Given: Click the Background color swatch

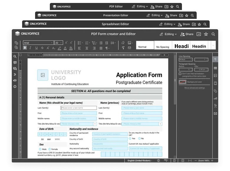Looking at the screenshot, I should click(183, 82).
